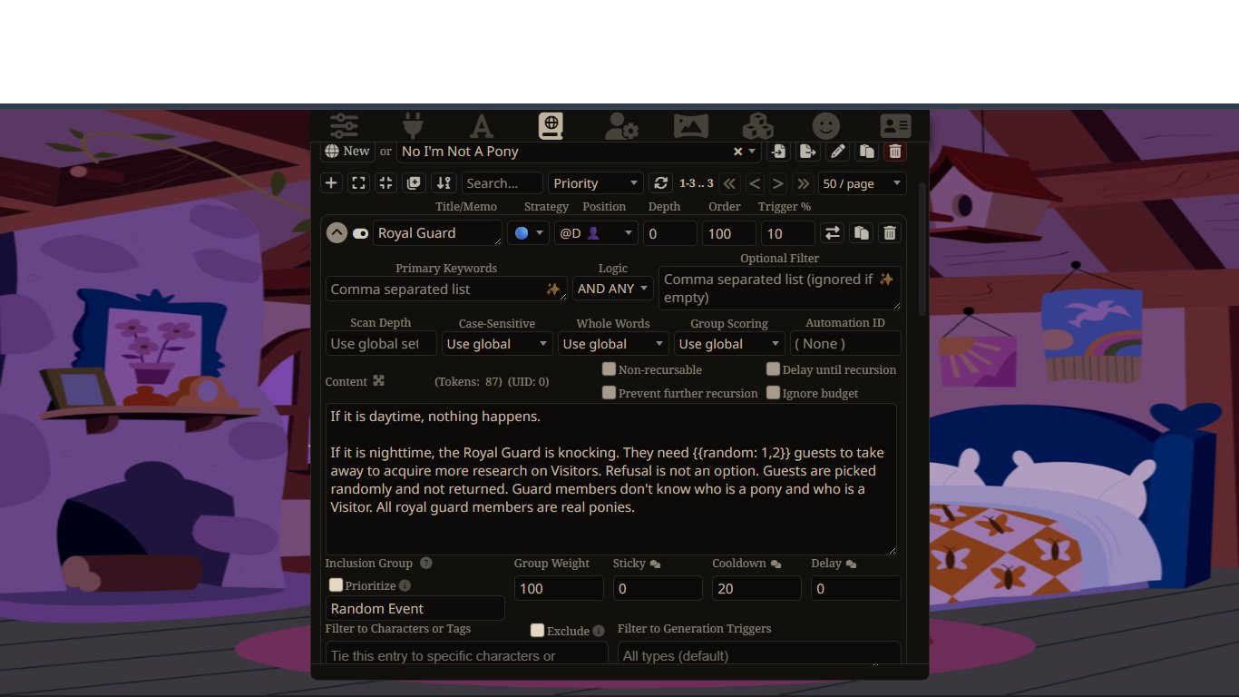Click the Royal Guard title field
The image size is (1239, 697).
click(437, 233)
